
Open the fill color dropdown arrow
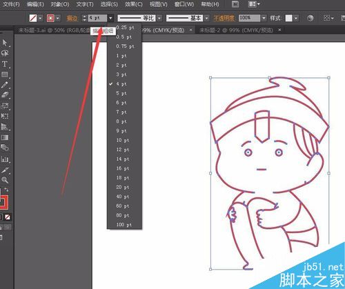(x=41, y=18)
